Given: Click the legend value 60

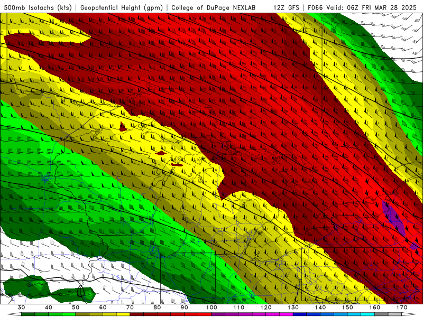Looking at the screenshot, I should pyautogui.click(x=103, y=307).
